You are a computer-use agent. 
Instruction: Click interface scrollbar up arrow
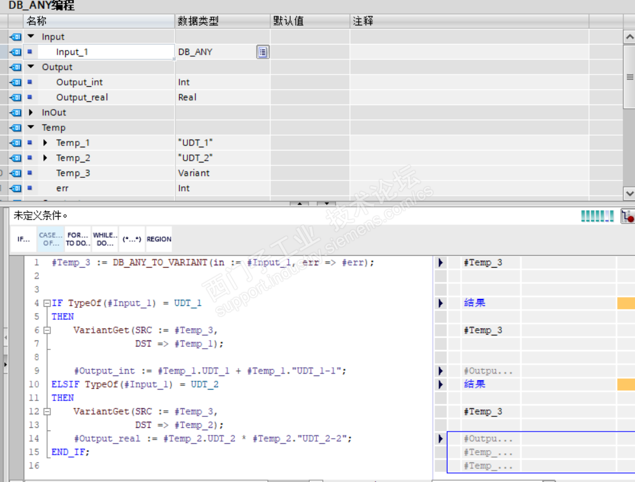coord(629,37)
